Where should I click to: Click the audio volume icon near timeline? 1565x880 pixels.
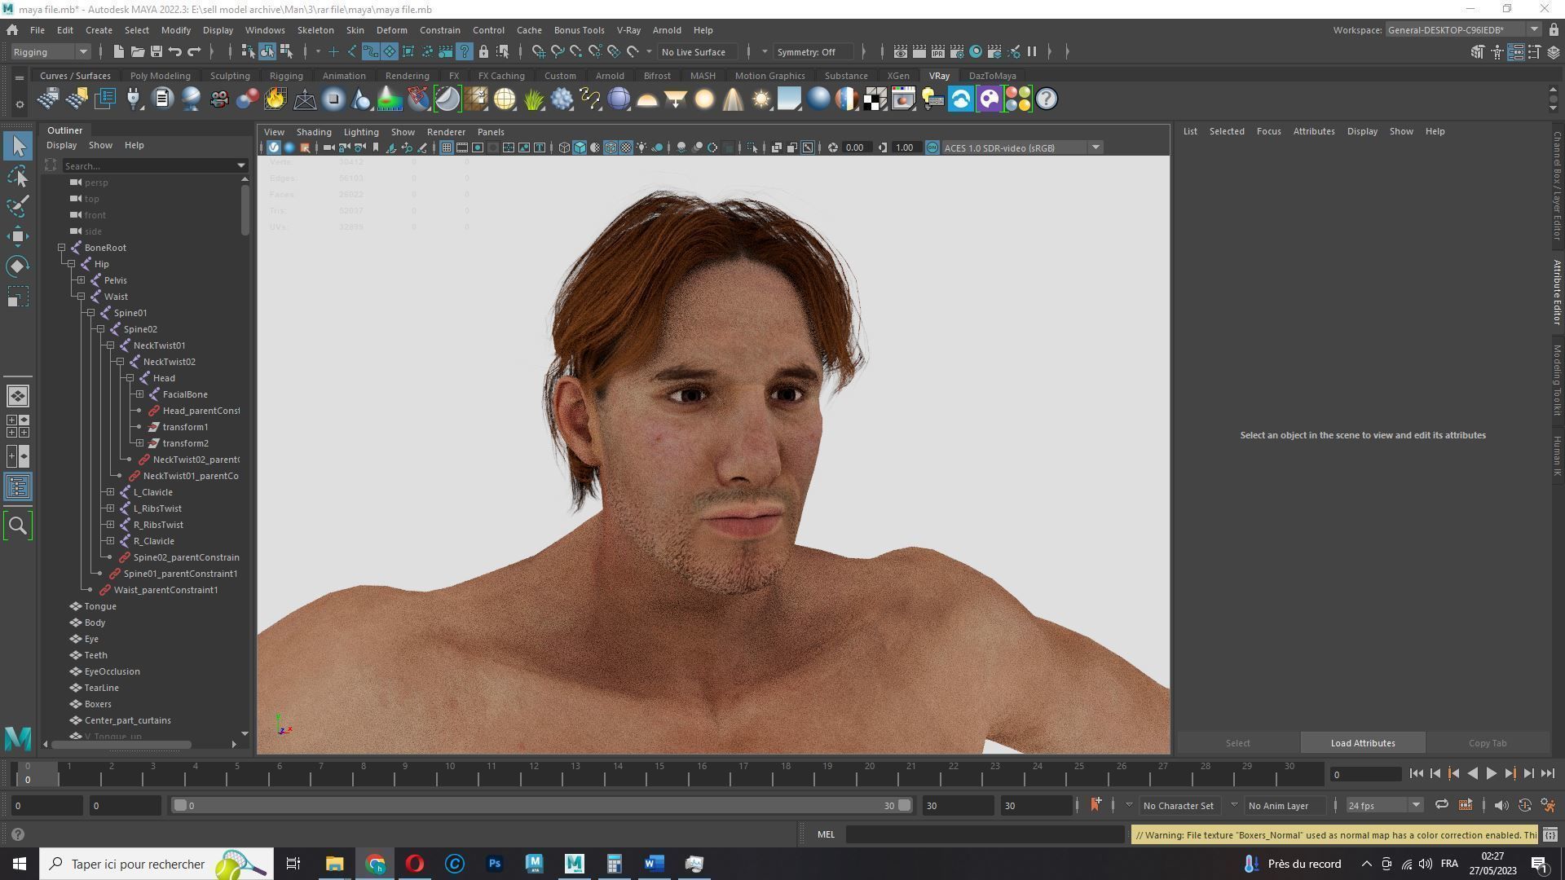coord(1501,805)
